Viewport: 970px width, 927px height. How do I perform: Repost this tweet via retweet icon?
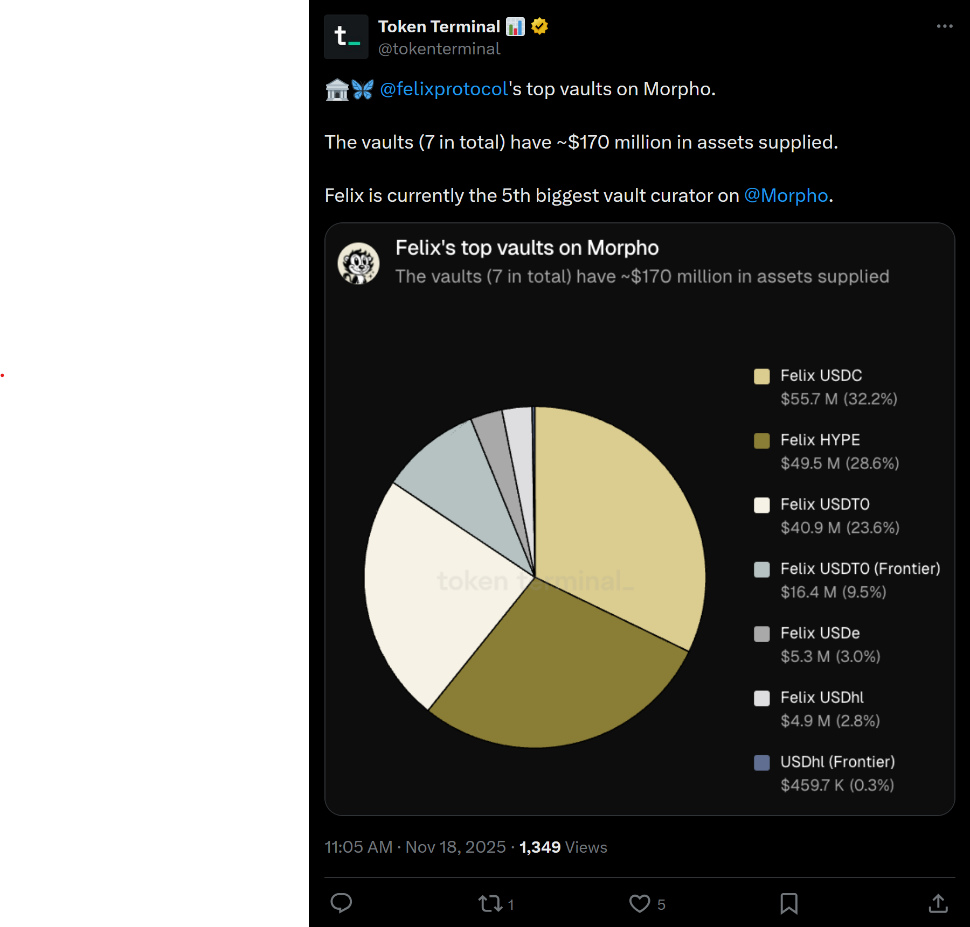coord(490,903)
